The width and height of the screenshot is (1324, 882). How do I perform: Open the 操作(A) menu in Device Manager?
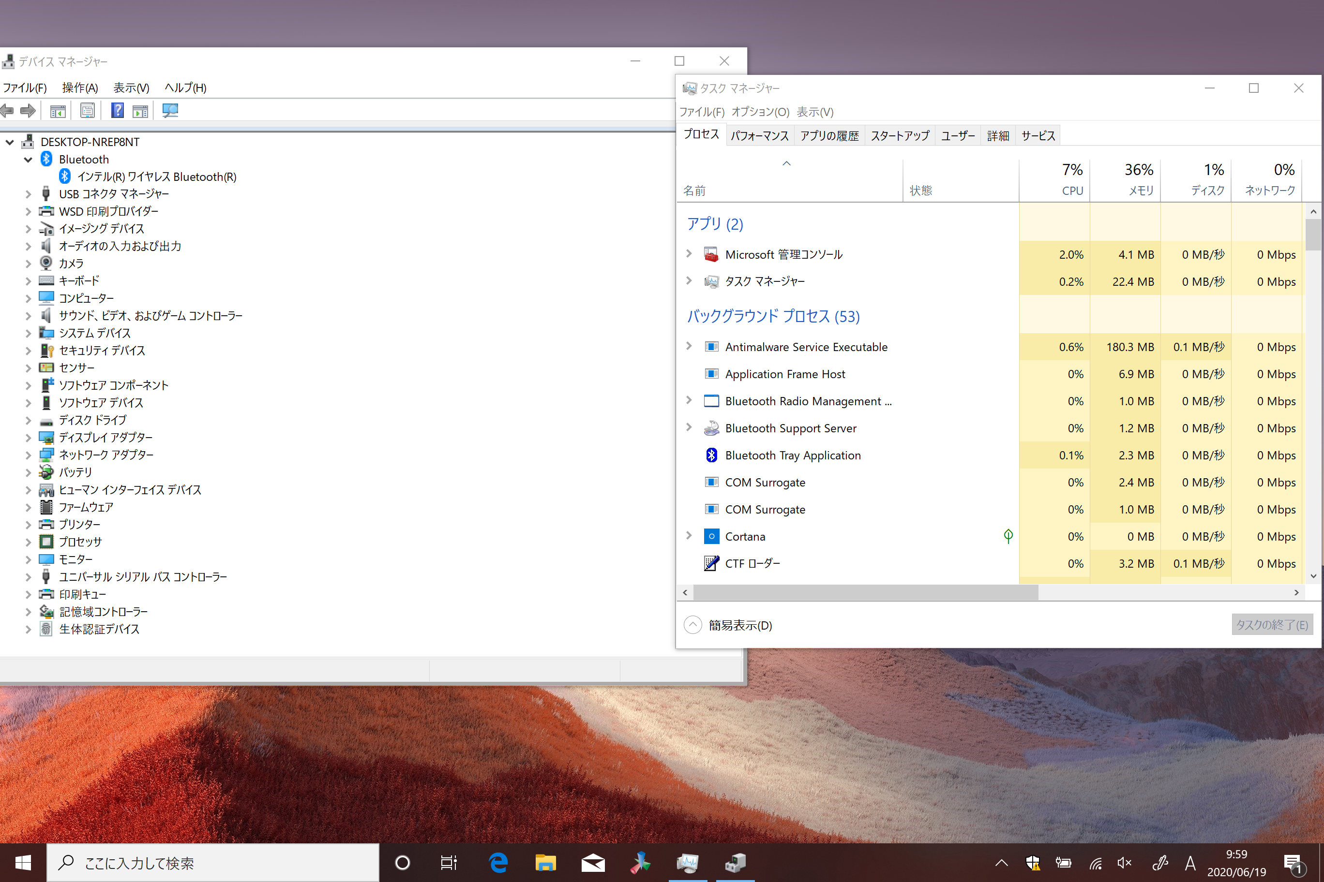click(x=80, y=88)
